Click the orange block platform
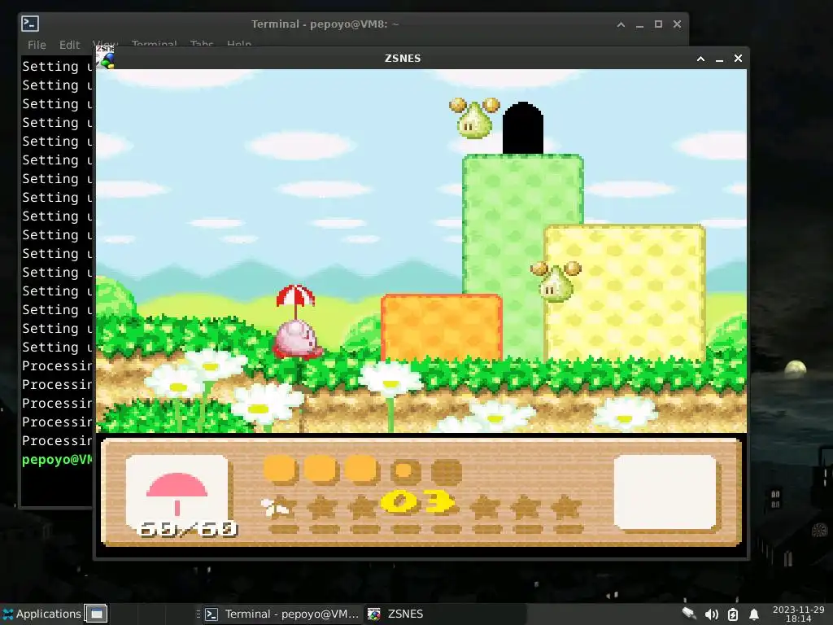Viewport: 833px width, 625px height. coord(442,328)
